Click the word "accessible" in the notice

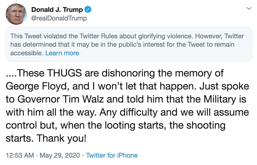(26, 53)
